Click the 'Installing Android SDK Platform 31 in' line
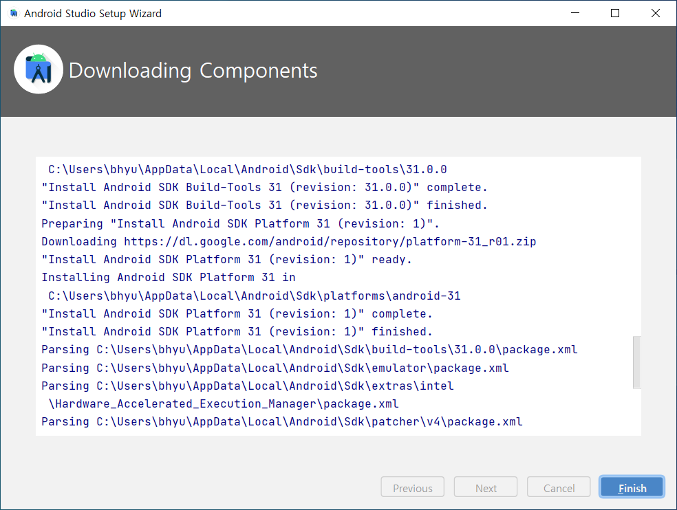The width and height of the screenshot is (677, 510). pyautogui.click(x=169, y=278)
